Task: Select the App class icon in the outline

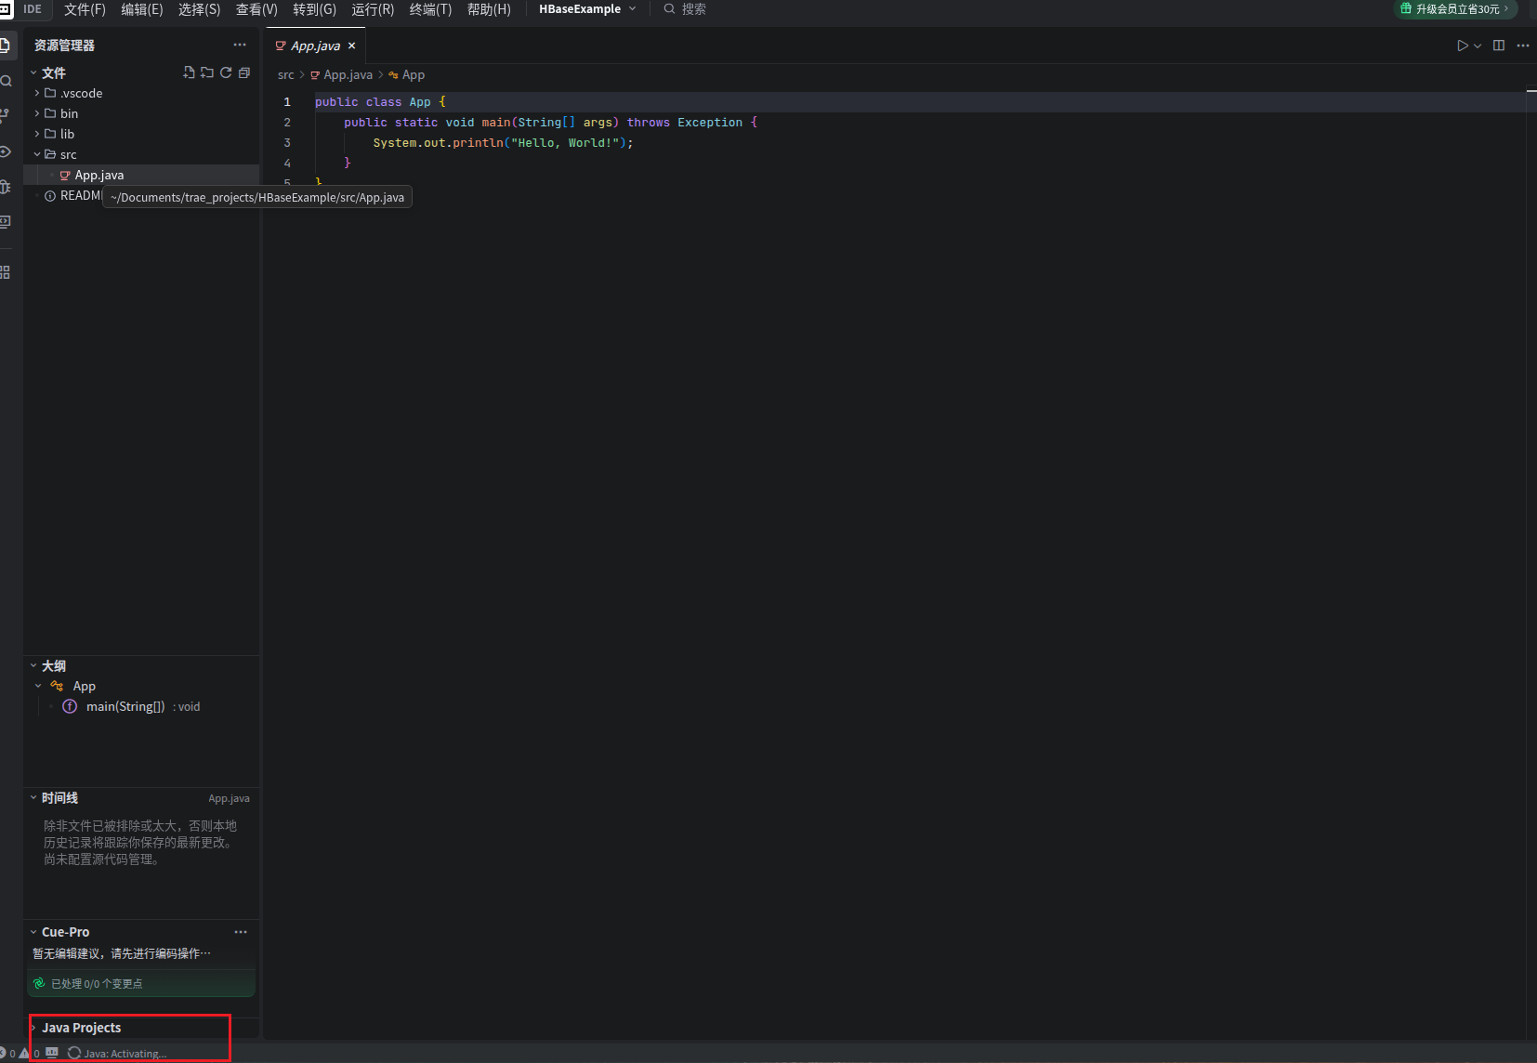Action: coord(57,686)
